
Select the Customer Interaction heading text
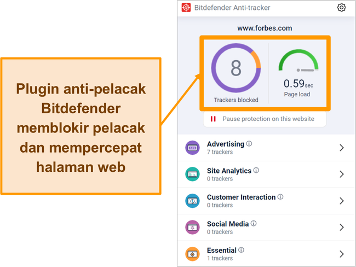click(241, 197)
